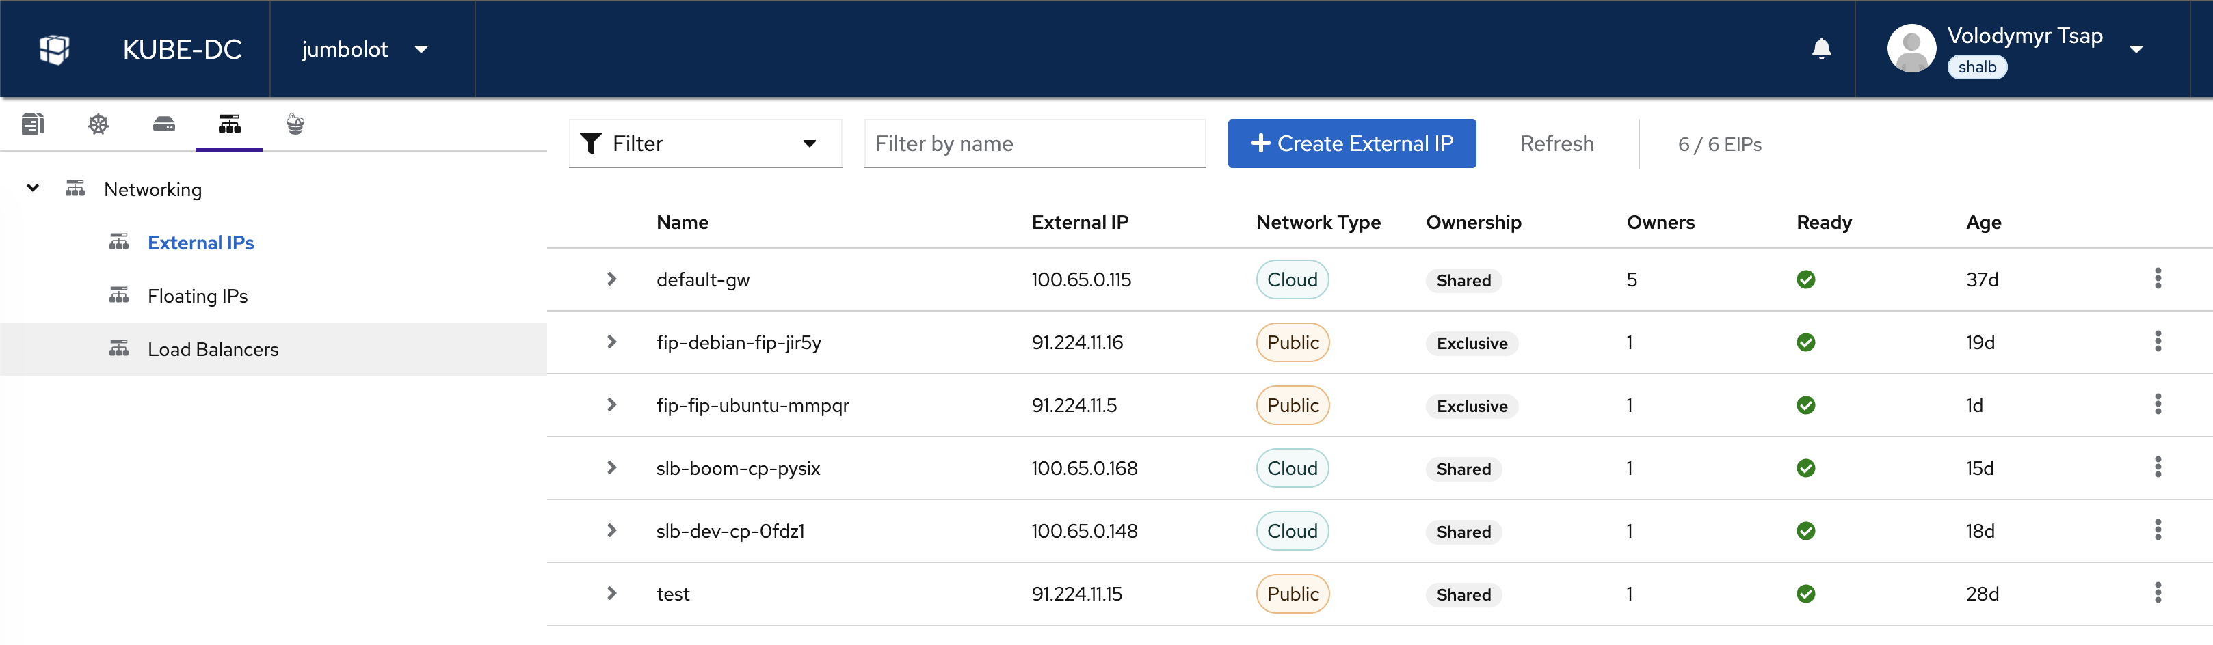Click the user avatar icon

[1911, 49]
